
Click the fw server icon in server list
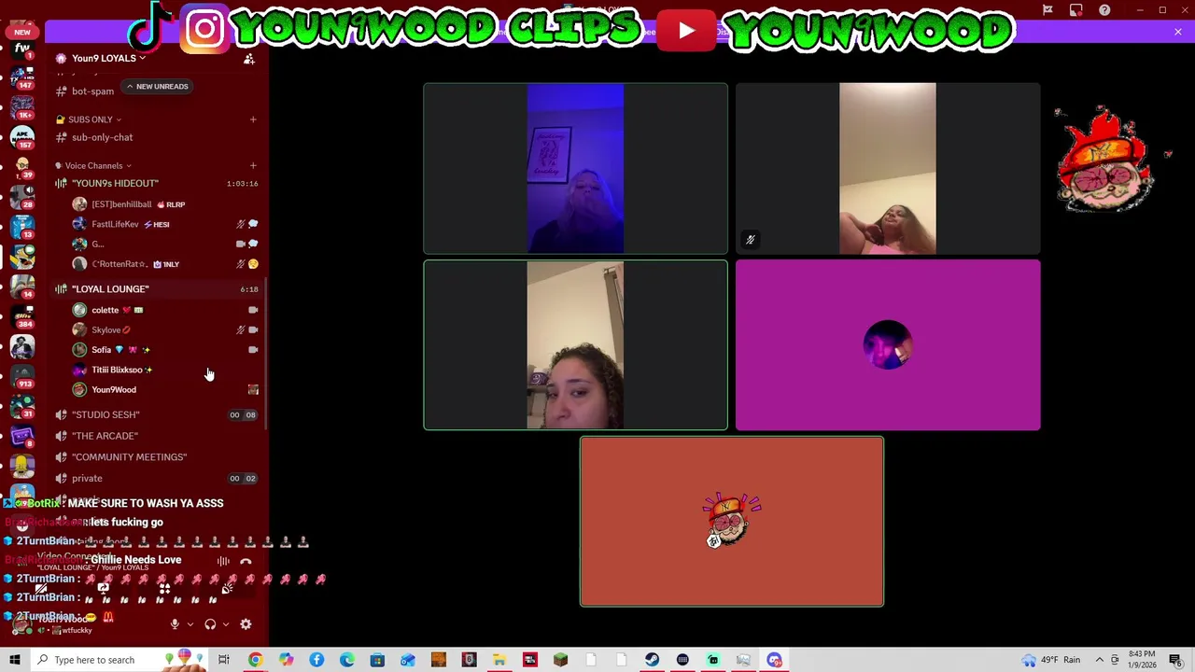22,49
